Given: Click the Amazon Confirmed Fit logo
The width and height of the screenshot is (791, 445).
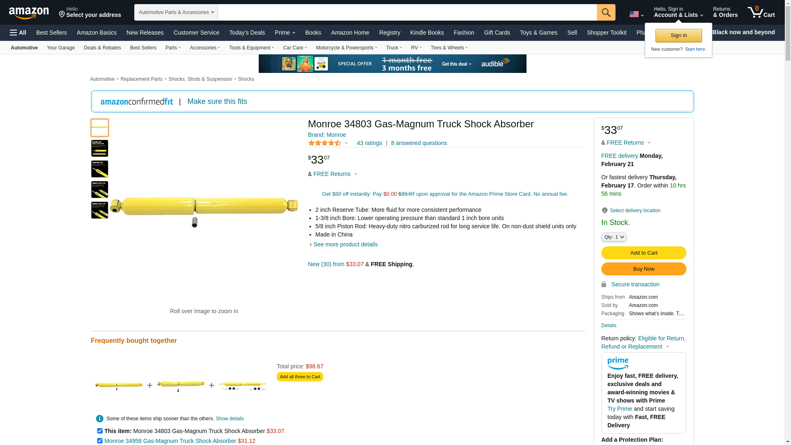Looking at the screenshot, I should point(137,101).
